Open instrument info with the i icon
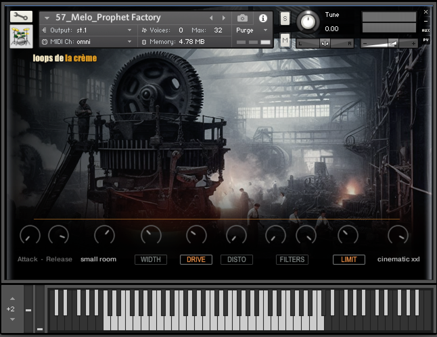This screenshot has height=337, width=437. point(263,18)
